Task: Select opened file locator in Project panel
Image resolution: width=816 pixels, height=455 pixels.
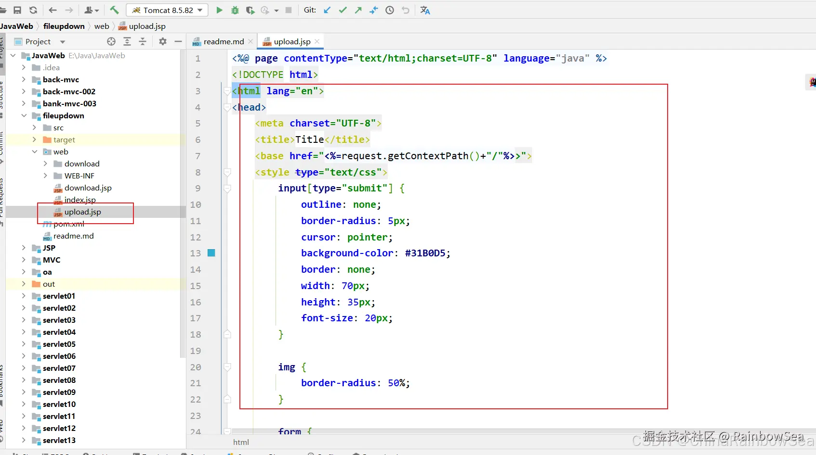Action: [x=111, y=41]
